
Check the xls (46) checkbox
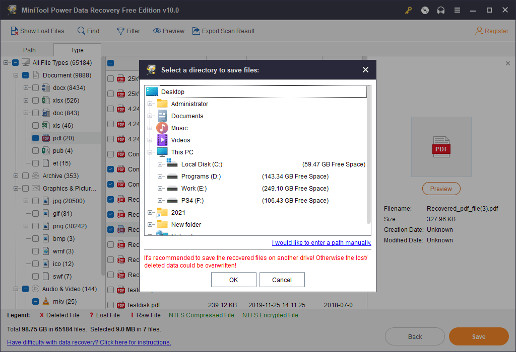[36, 125]
